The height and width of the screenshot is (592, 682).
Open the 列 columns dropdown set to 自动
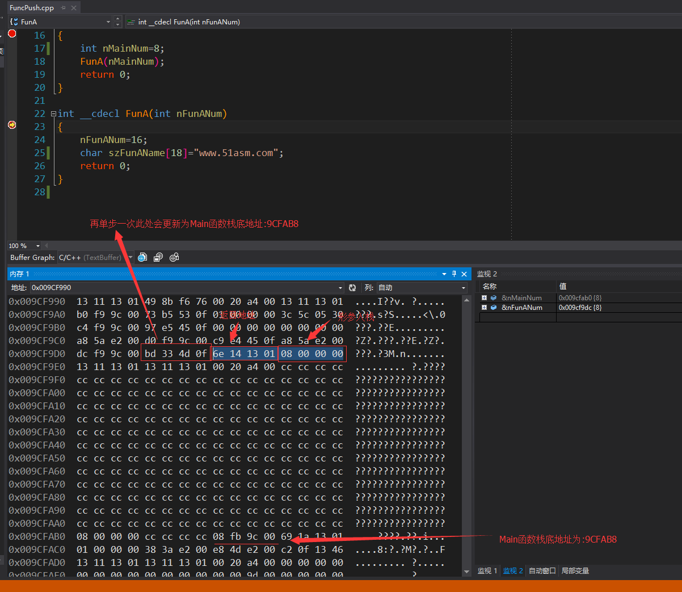463,288
